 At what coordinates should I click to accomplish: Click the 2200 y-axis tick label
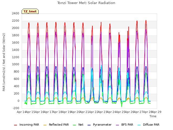[x=16, y=21]
